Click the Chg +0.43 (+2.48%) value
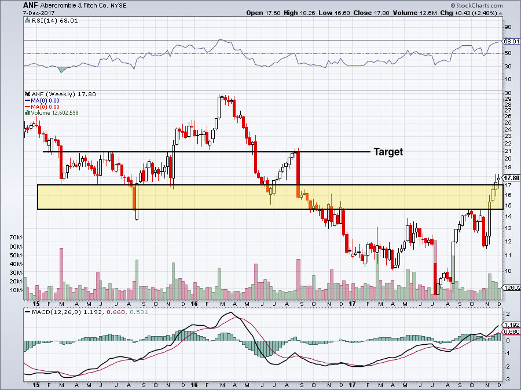 pyautogui.click(x=468, y=13)
